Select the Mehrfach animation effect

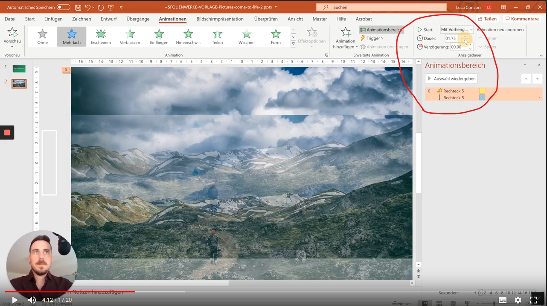point(72,37)
